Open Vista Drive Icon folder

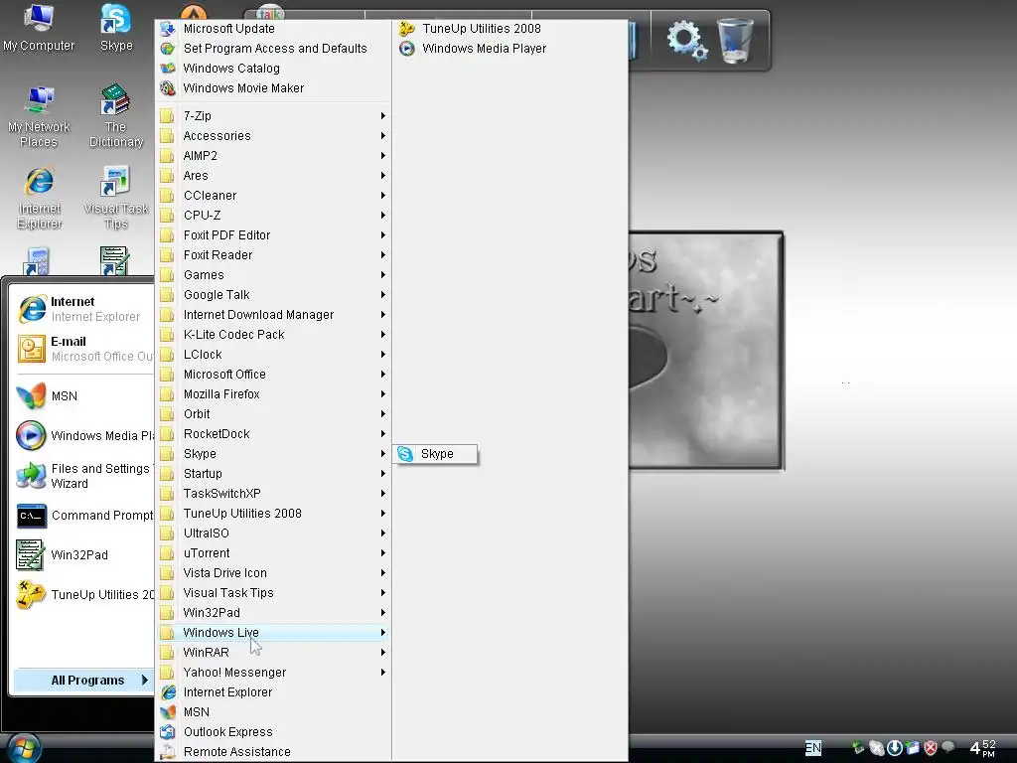point(274,573)
